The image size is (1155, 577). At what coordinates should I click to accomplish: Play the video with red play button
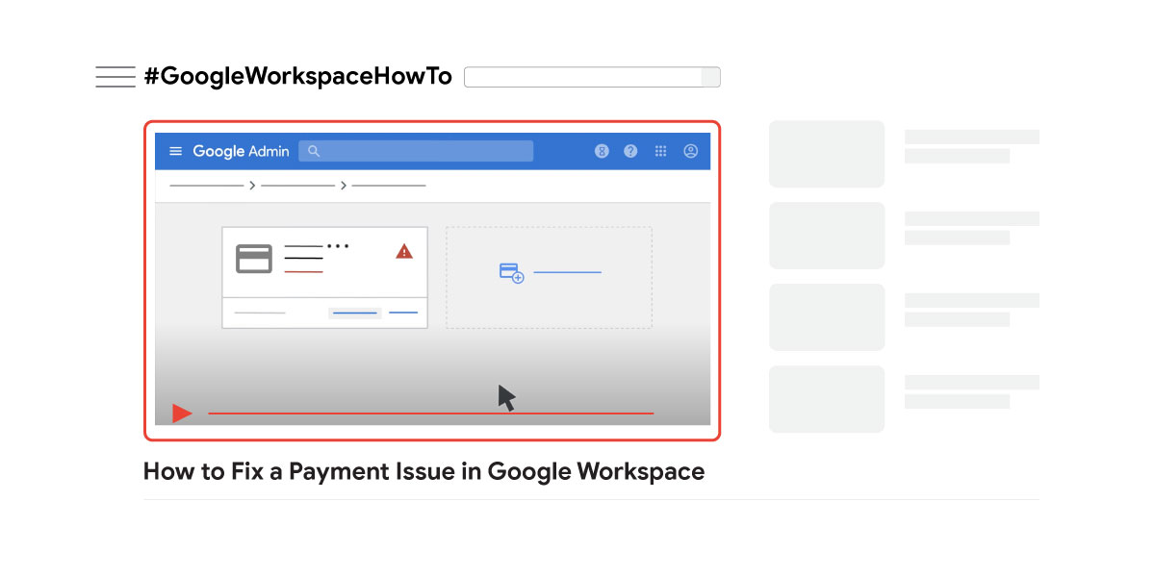tap(182, 414)
